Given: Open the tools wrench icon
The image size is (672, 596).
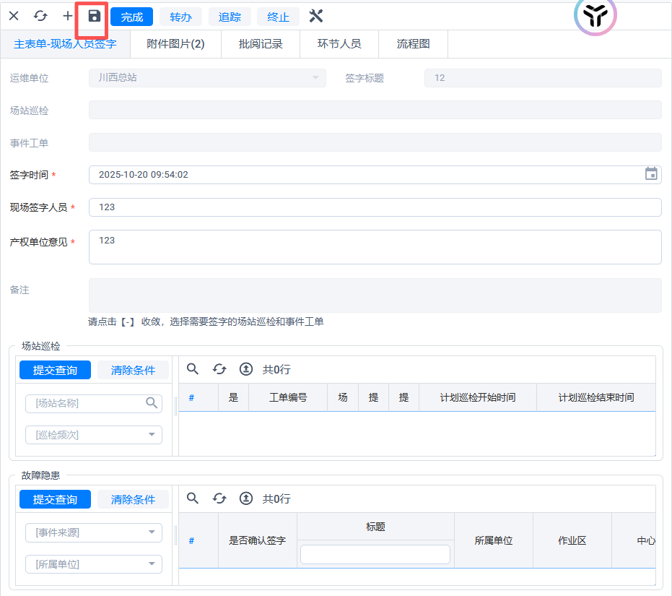Looking at the screenshot, I should click(x=315, y=16).
